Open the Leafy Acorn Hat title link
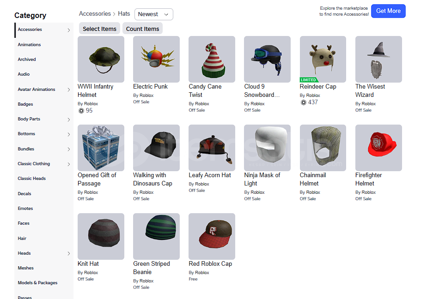This screenshot has width=433, height=299. (210, 175)
